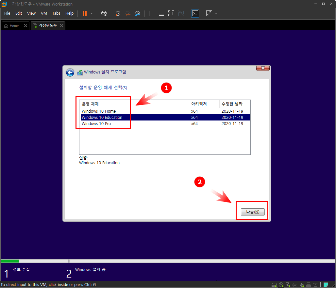Image resolution: width=336 pixels, height=288 pixels.
Task: Show the console view icon
Action: [x=195, y=13]
